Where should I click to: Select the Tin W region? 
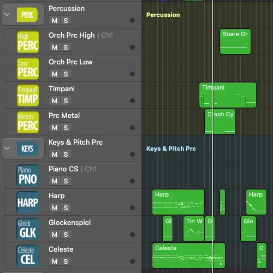point(194,229)
